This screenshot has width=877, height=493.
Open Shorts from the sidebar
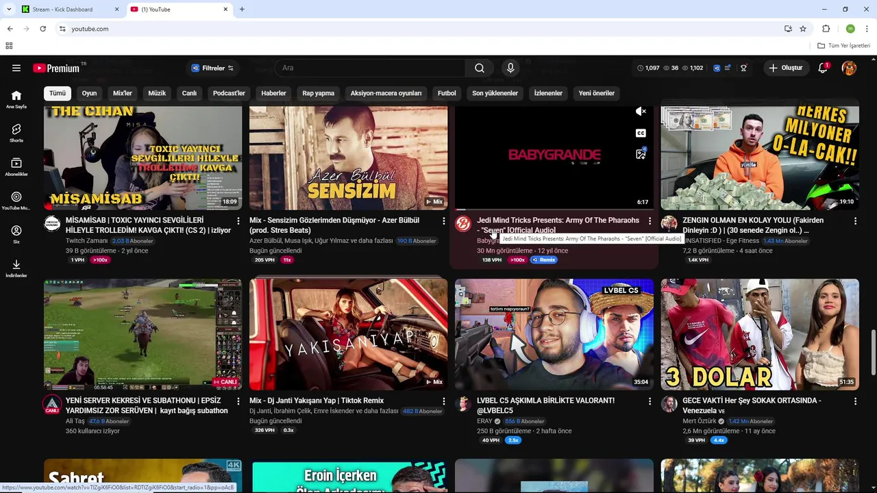tap(16, 133)
